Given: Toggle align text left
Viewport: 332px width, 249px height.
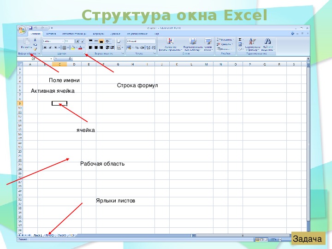Looking at the screenshot, I should click(x=91, y=47).
